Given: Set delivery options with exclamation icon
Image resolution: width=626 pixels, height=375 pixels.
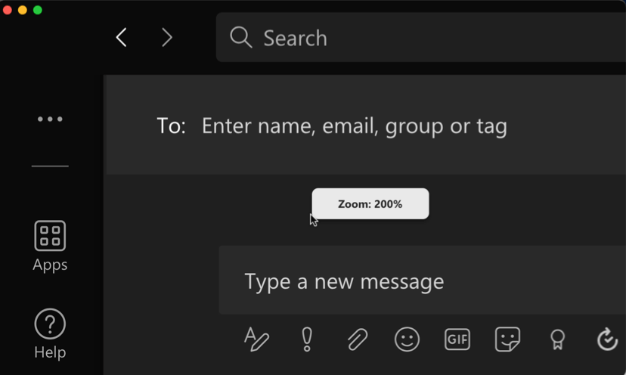Looking at the screenshot, I should [307, 339].
